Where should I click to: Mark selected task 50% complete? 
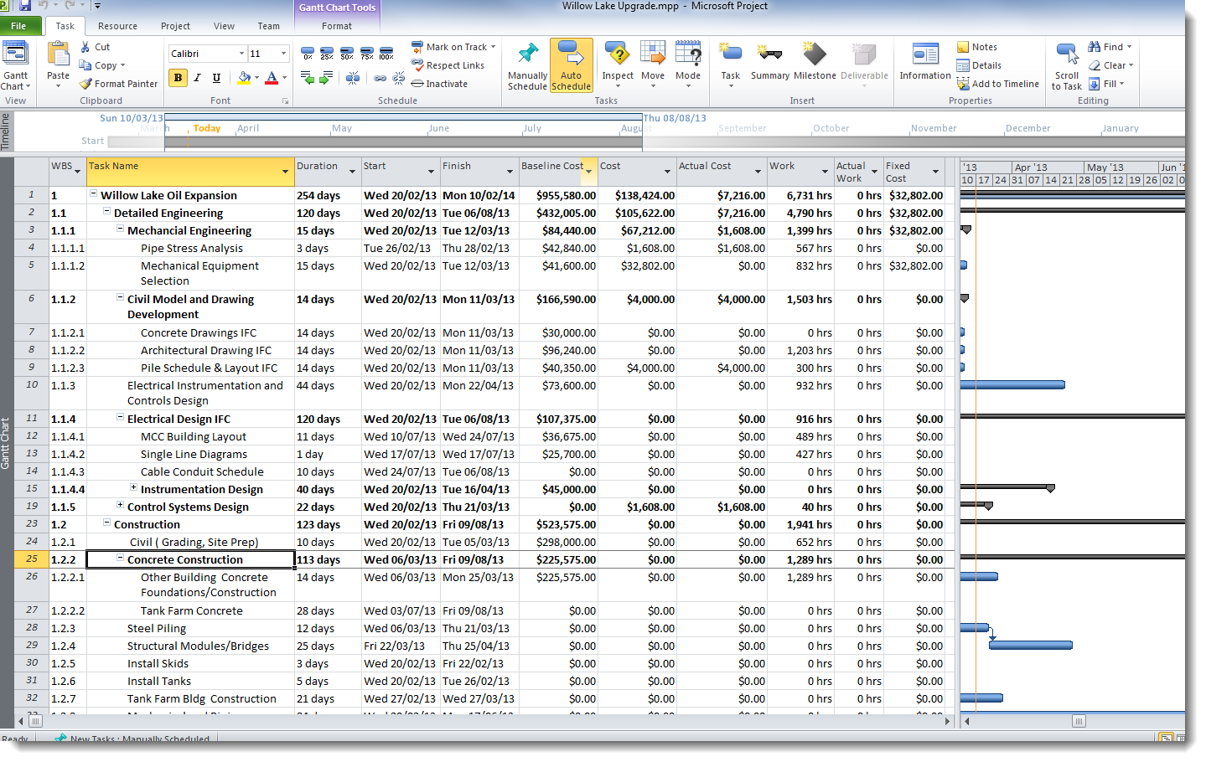click(x=347, y=54)
